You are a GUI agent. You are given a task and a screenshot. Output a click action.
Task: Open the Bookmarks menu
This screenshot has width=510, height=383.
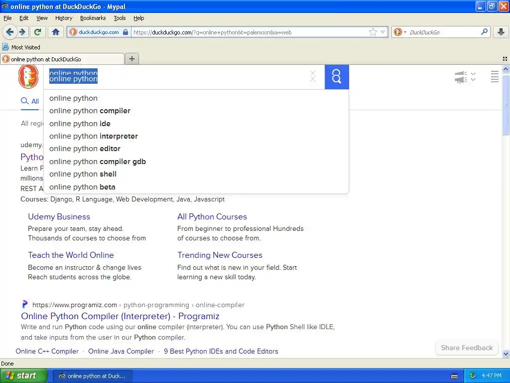[x=93, y=18]
